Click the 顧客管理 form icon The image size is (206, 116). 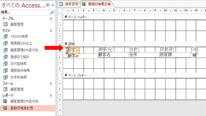[x=5, y=89]
